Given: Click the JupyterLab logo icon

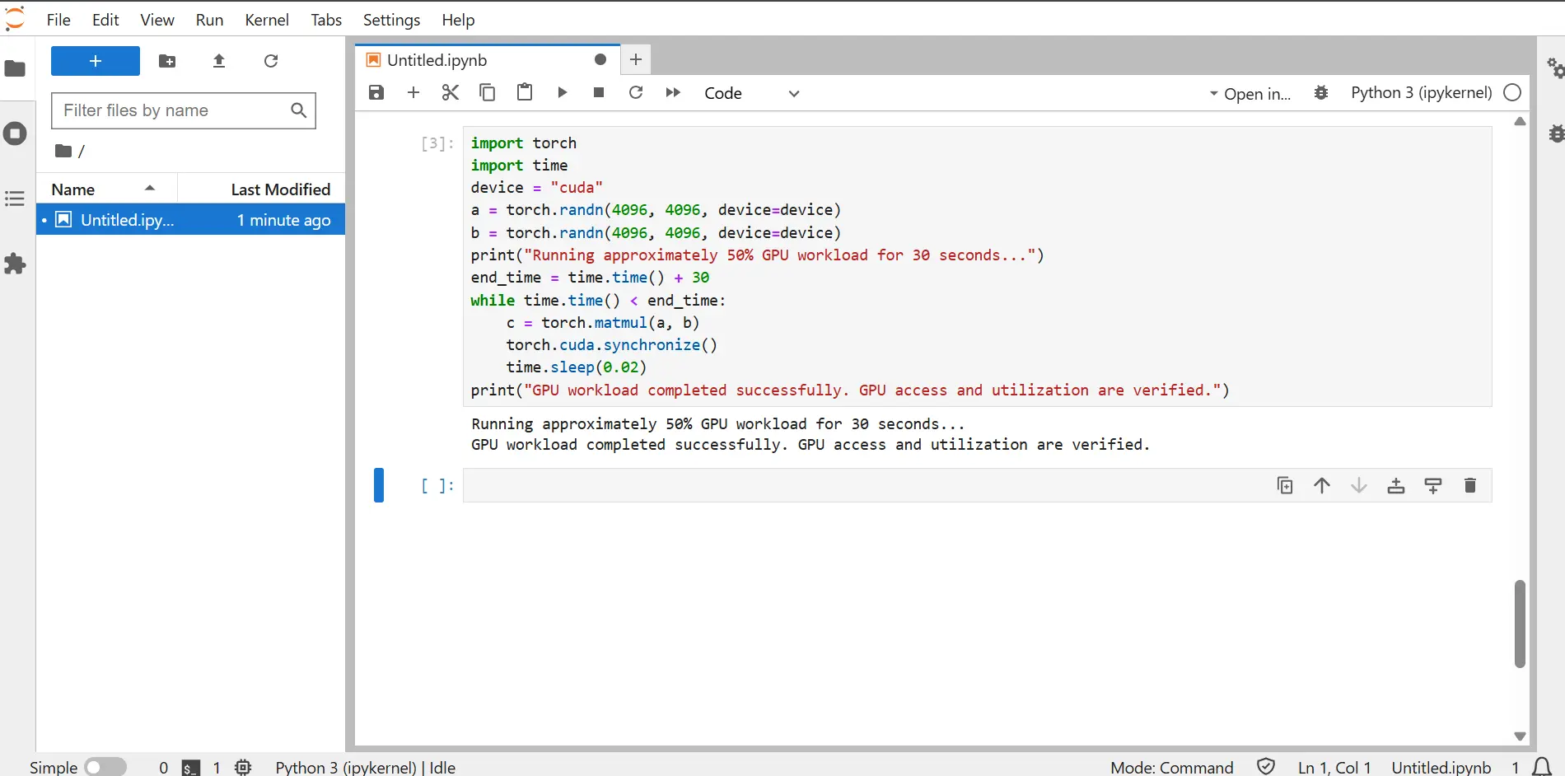Looking at the screenshot, I should [15, 18].
